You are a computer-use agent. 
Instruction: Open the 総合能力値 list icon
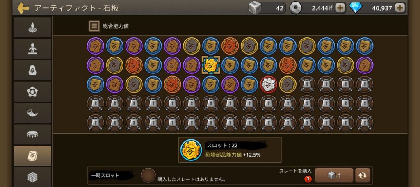pos(94,26)
